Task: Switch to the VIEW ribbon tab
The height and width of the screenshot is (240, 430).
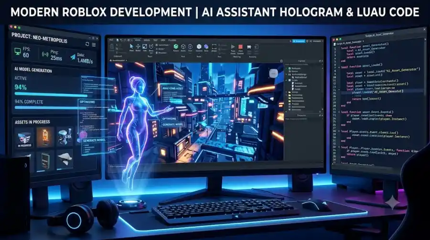Action: click(163, 40)
